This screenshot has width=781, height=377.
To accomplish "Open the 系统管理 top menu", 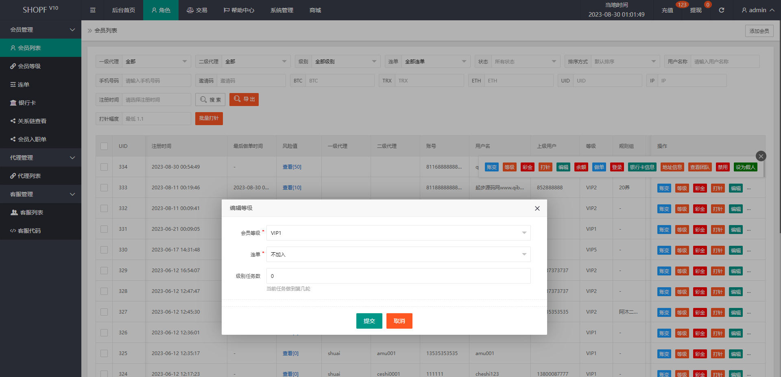I will [x=281, y=10].
